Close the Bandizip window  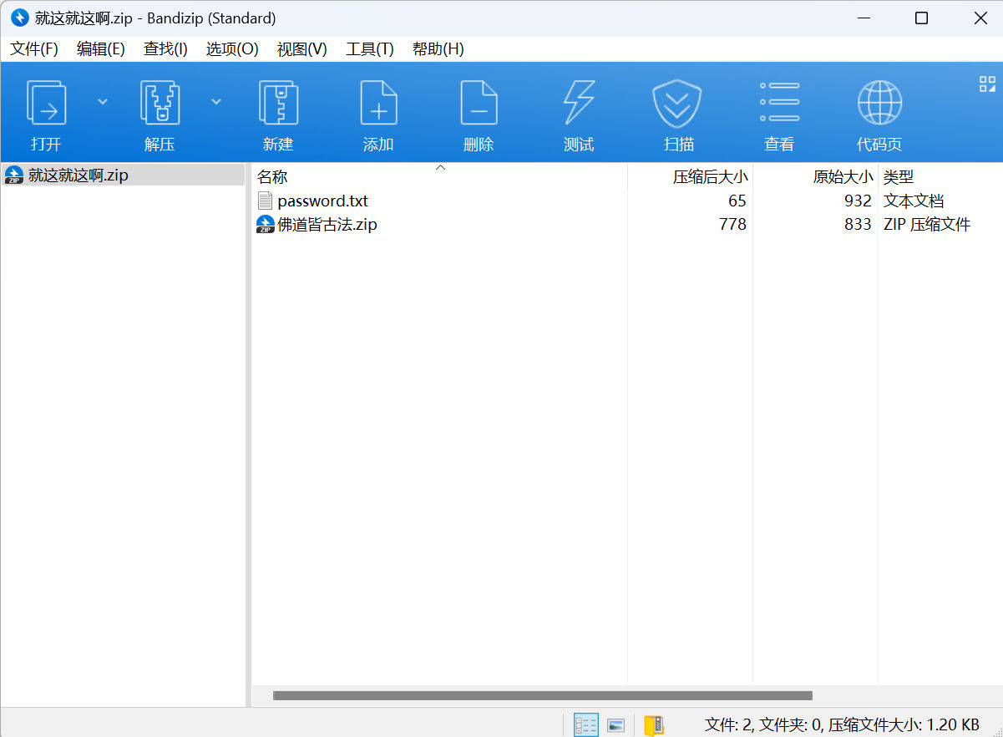pos(980,18)
